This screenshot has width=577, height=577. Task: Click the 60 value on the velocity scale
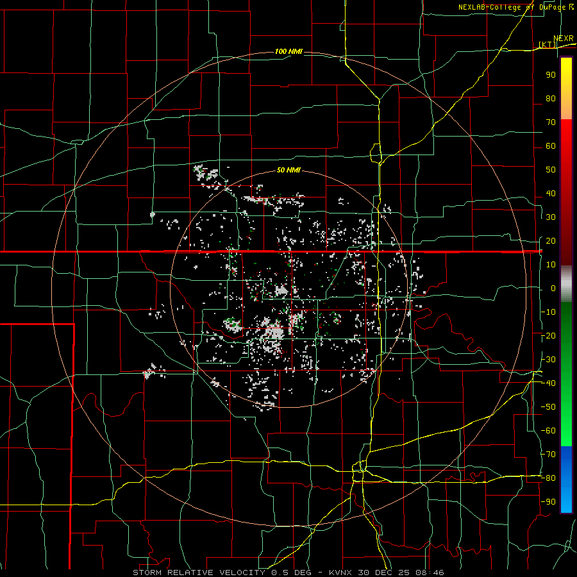tap(551, 146)
